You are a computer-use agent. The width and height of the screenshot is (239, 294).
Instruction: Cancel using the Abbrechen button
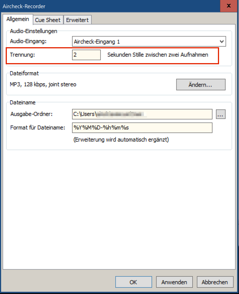pyautogui.click(x=215, y=282)
